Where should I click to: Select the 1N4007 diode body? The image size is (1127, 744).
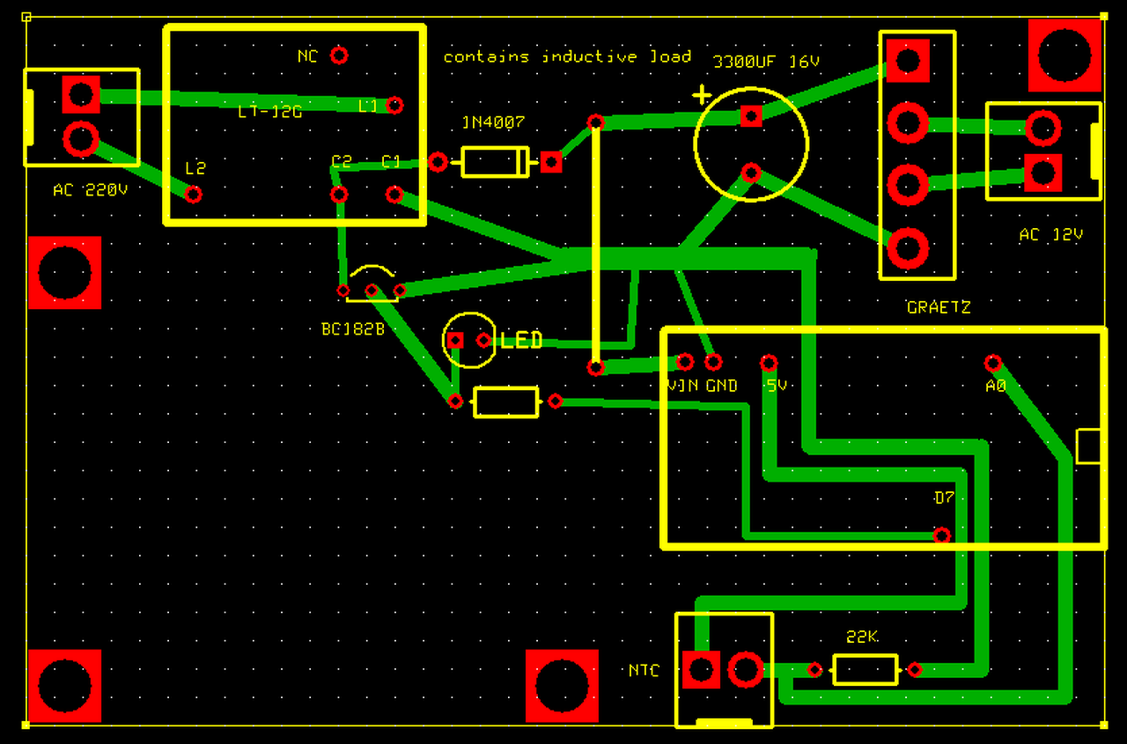click(x=495, y=162)
